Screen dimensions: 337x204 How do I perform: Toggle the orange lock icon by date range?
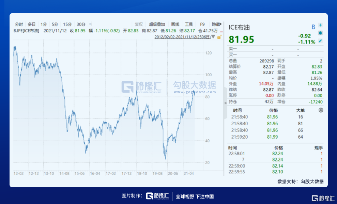219,37
